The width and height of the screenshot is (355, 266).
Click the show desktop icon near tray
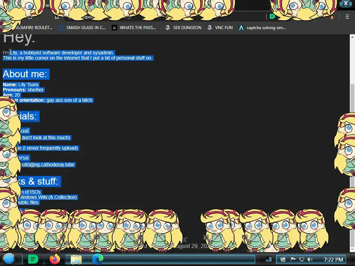tap(269, 259)
